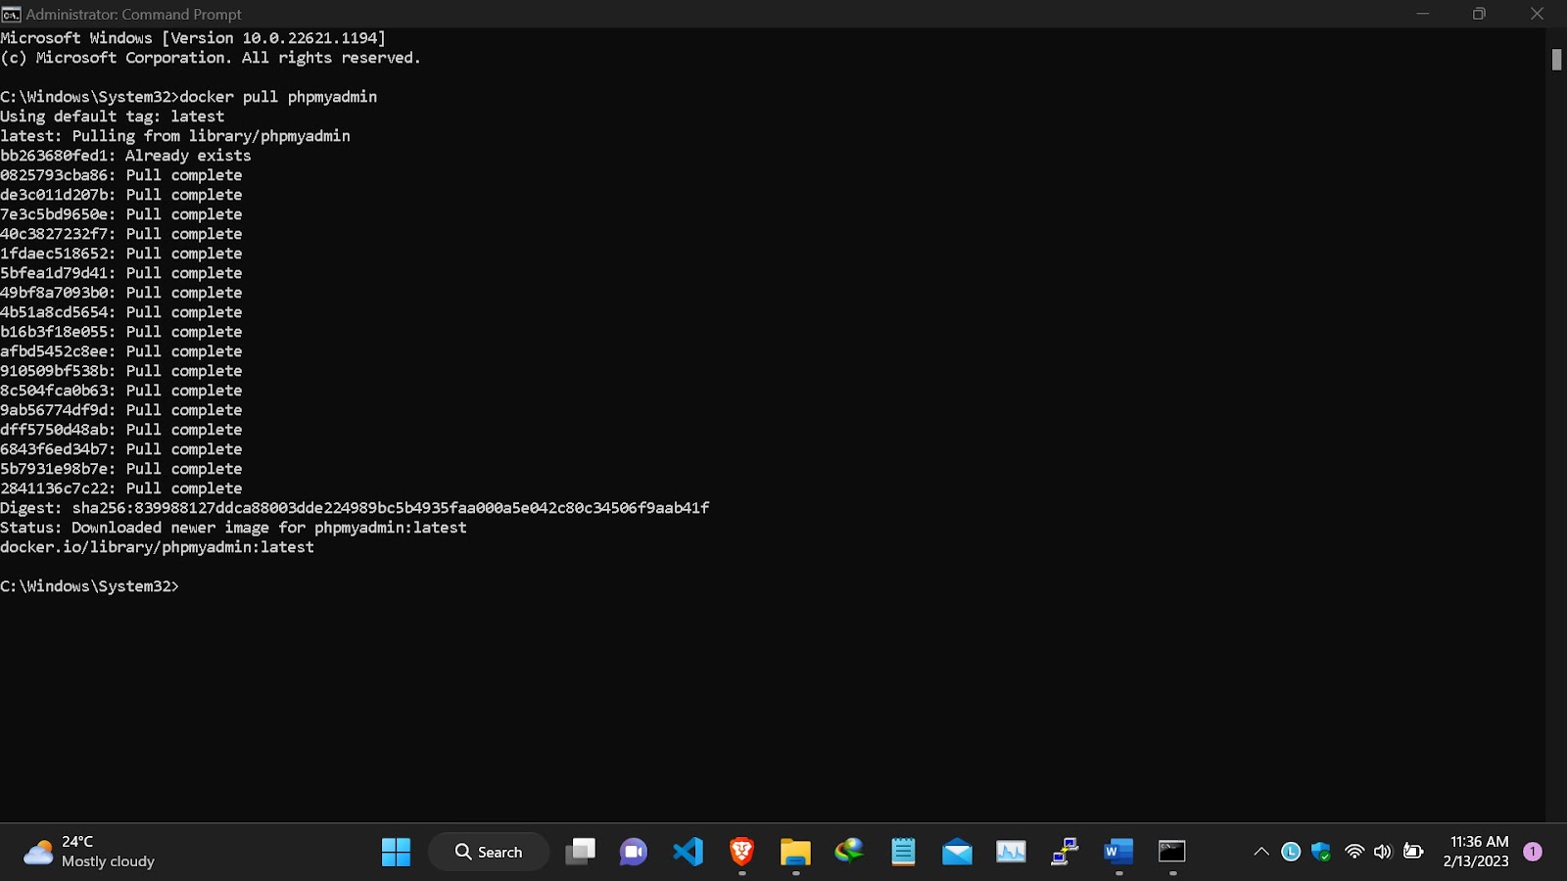Click the '40c3827232f7: Pull complete' line
This screenshot has height=881, width=1567.
(x=121, y=234)
